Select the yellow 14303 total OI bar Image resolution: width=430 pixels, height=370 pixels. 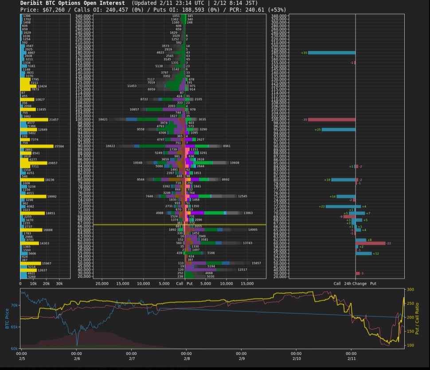30,243
